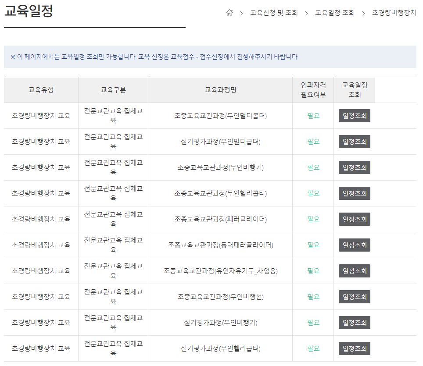Click 필요 in 유인자유기구_사업용 row
The image size is (423, 366).
(x=313, y=271)
